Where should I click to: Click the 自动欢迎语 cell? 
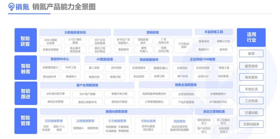pos(203,68)
